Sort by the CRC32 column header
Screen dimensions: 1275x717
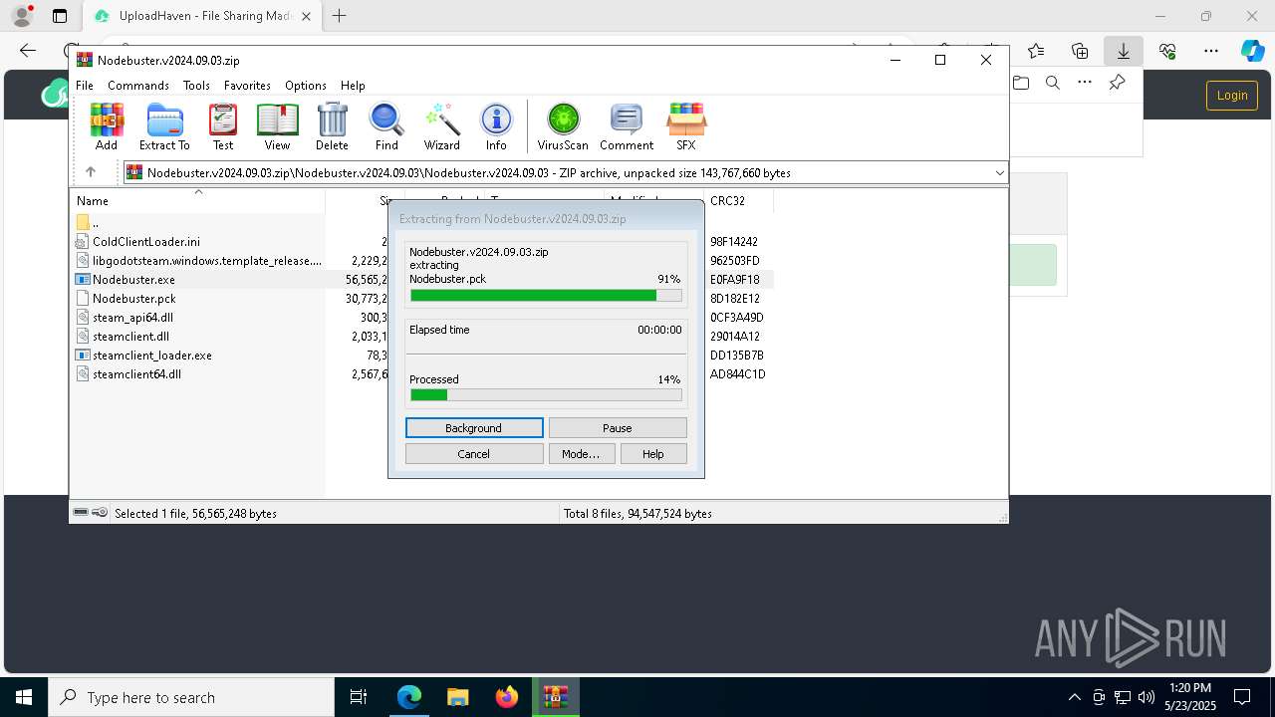tap(738, 201)
